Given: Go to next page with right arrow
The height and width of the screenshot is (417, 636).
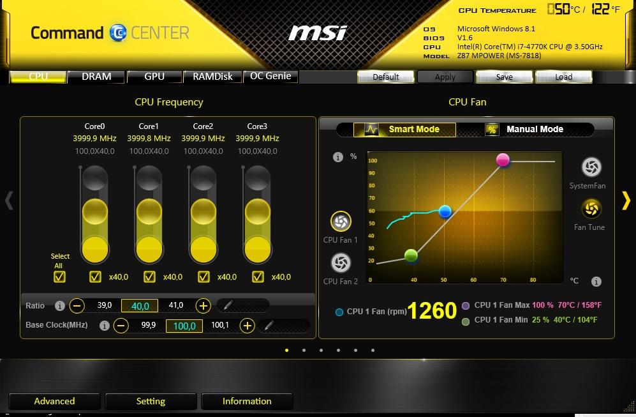Looking at the screenshot, I should 626,200.
